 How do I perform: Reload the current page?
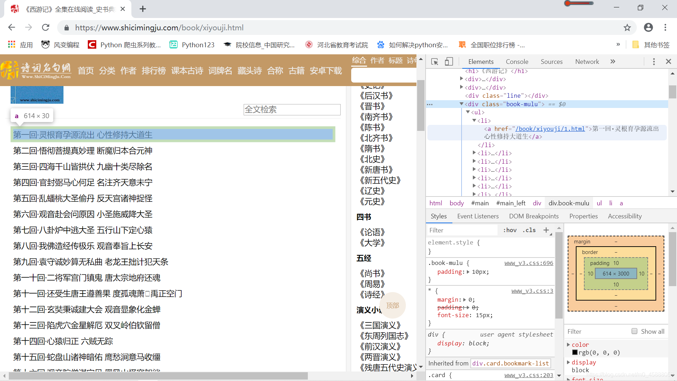[x=45, y=28]
